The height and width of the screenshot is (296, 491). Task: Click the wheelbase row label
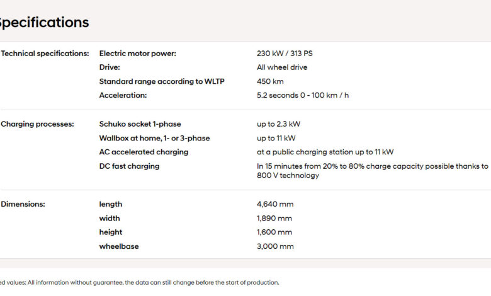[x=119, y=246]
